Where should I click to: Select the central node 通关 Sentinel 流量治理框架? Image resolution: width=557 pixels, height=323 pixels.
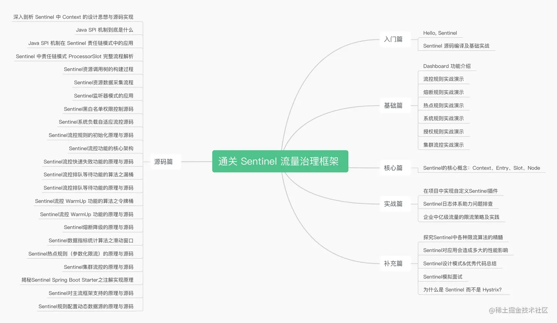click(x=280, y=161)
